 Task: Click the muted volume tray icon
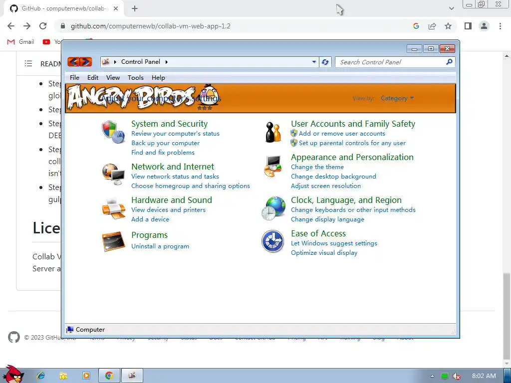pyautogui.click(x=457, y=376)
